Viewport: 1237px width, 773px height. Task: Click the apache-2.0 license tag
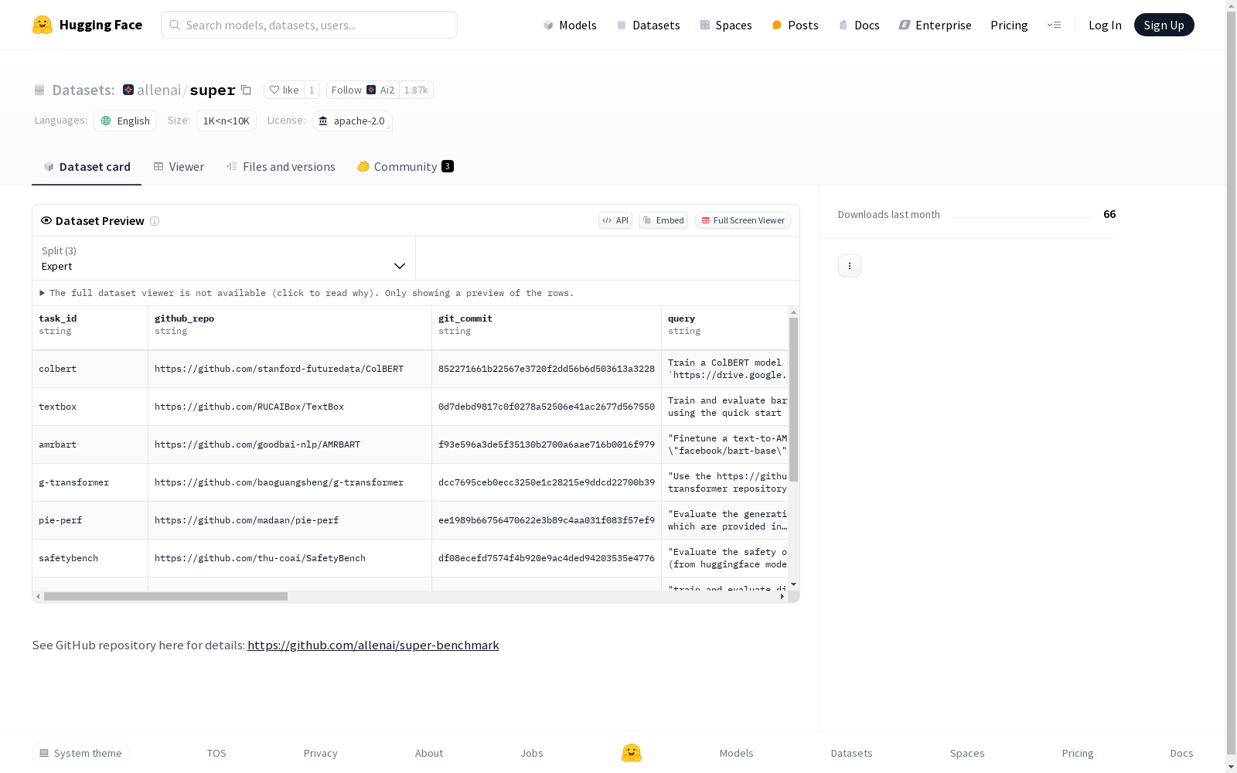pyautogui.click(x=352, y=121)
